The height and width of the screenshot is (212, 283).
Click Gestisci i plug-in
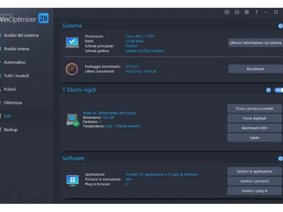254,191
